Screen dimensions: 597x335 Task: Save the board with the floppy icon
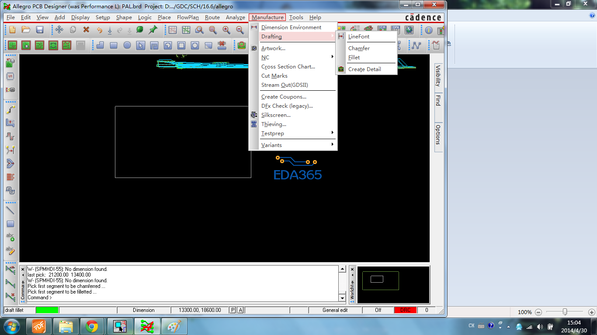tap(40, 30)
